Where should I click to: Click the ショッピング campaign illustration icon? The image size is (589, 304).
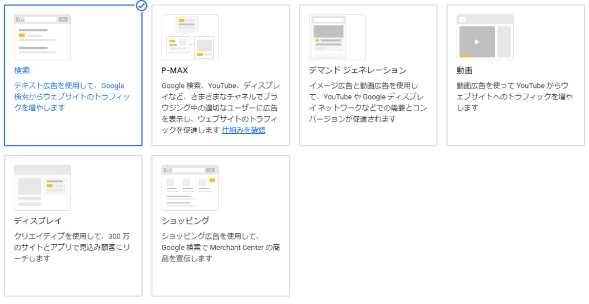tap(190, 188)
